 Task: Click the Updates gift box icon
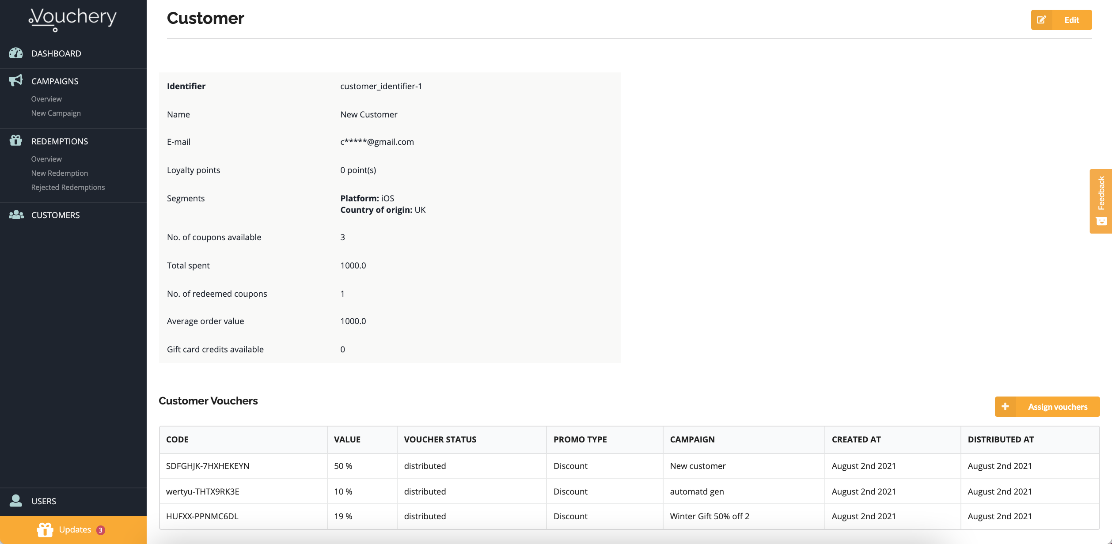(45, 529)
